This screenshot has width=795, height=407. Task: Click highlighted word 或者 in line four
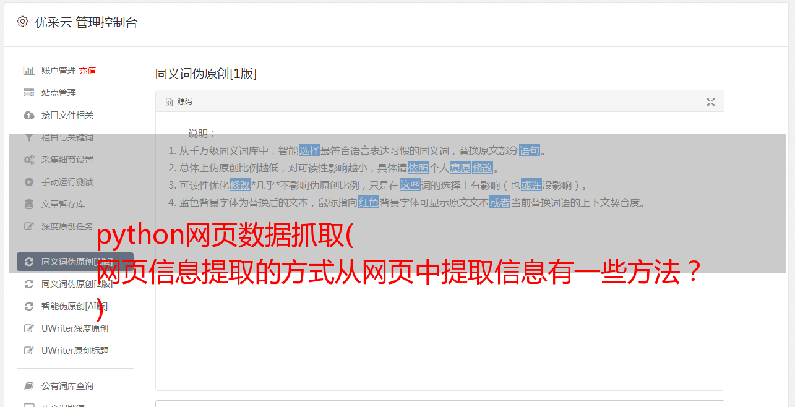point(500,202)
